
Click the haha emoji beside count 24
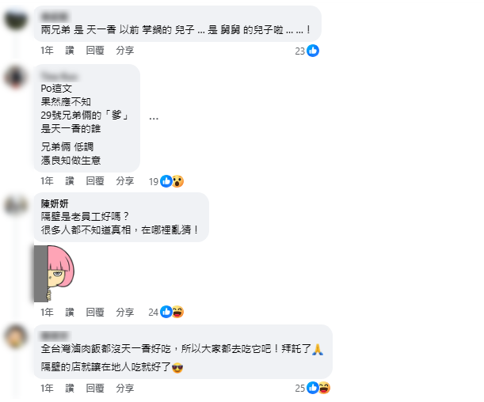click(x=177, y=312)
